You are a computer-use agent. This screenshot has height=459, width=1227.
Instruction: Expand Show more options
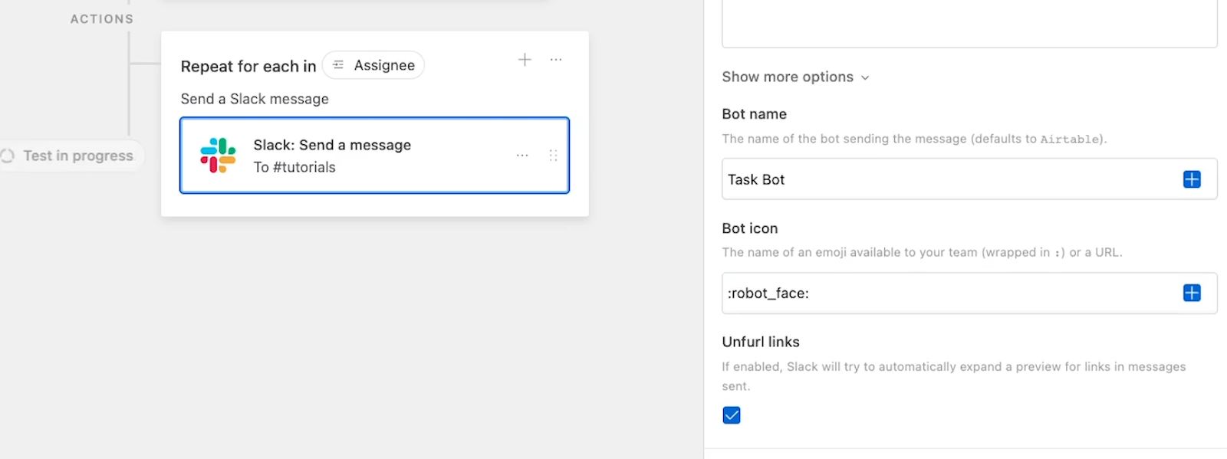point(795,77)
